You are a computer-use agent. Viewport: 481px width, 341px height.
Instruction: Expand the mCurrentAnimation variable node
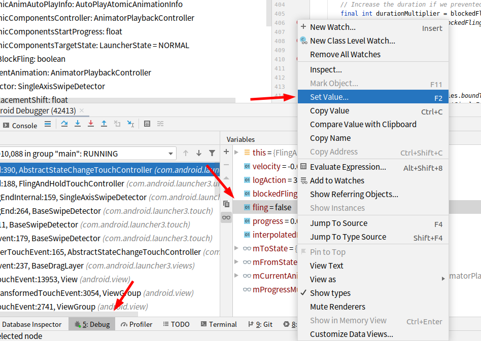click(x=236, y=276)
